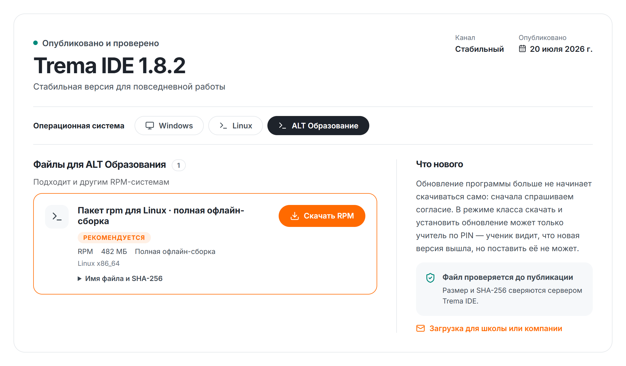This screenshot has width=626, height=366.
Task: Click the calendar icon beside publish date
Action: 522,49
